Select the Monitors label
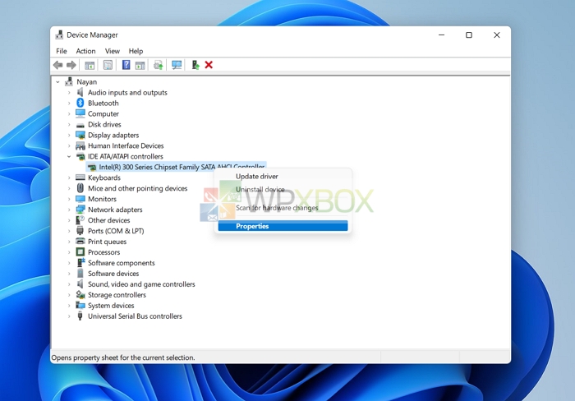This screenshot has height=401, width=575. (x=102, y=199)
